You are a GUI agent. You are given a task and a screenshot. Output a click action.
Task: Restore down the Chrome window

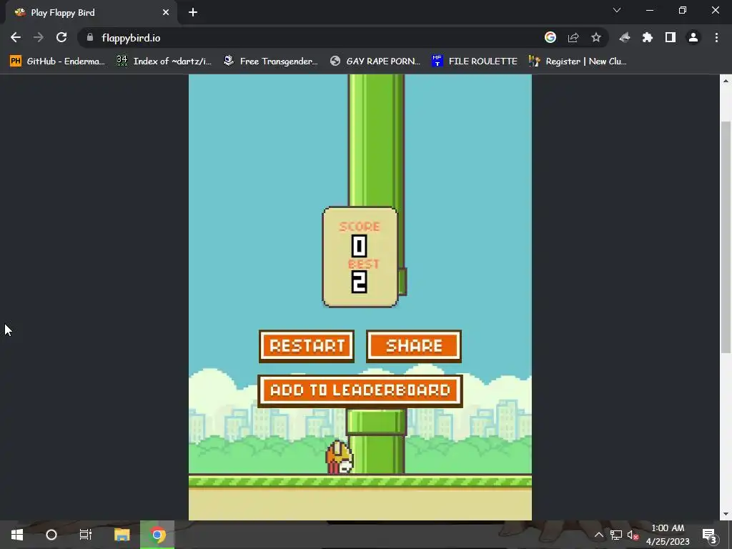coord(683,10)
